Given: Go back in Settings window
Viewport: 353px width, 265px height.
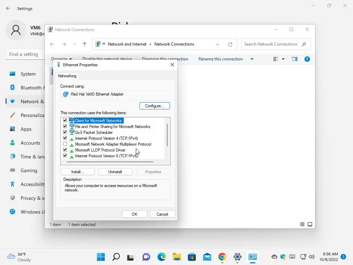Looking at the screenshot, I should [8, 8].
